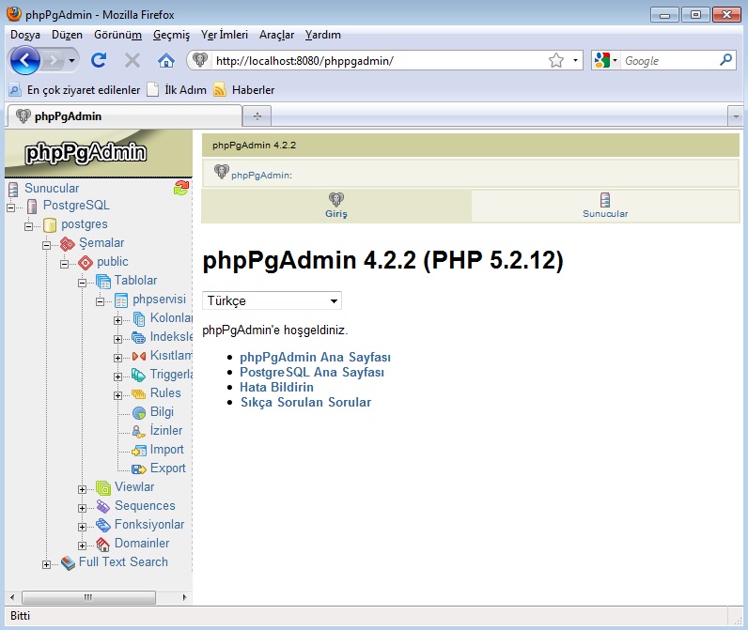The height and width of the screenshot is (630, 748).
Task: Click the search magnifier icon
Action: click(726, 60)
